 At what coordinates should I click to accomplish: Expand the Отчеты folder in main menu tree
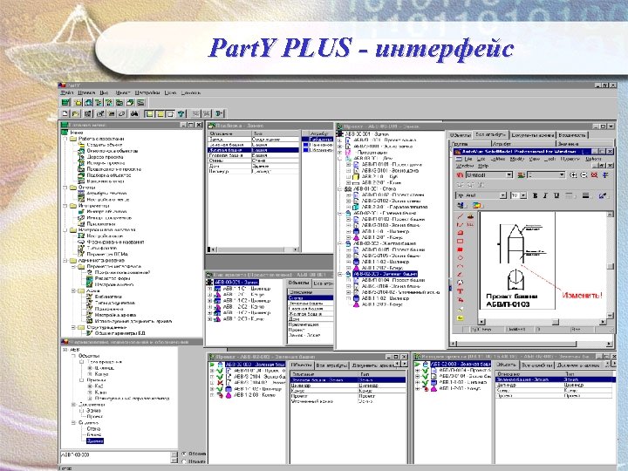(x=65, y=187)
